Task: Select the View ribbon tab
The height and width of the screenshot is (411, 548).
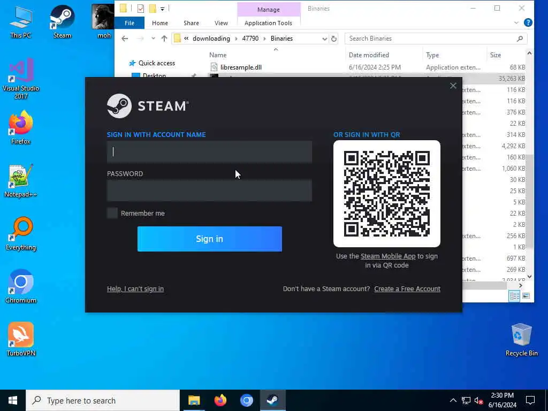Action: pos(221,22)
